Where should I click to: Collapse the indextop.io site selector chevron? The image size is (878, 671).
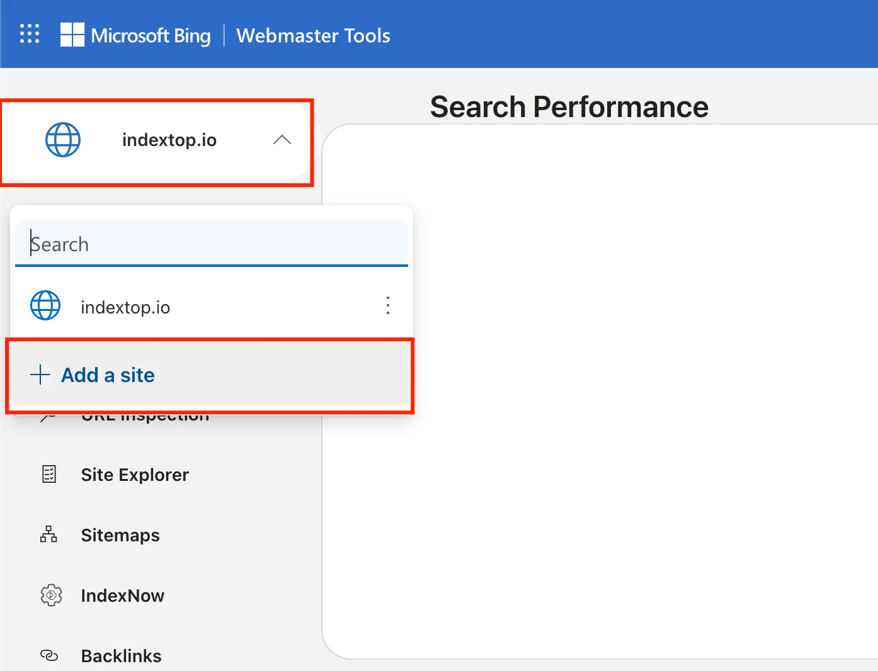[x=282, y=140]
